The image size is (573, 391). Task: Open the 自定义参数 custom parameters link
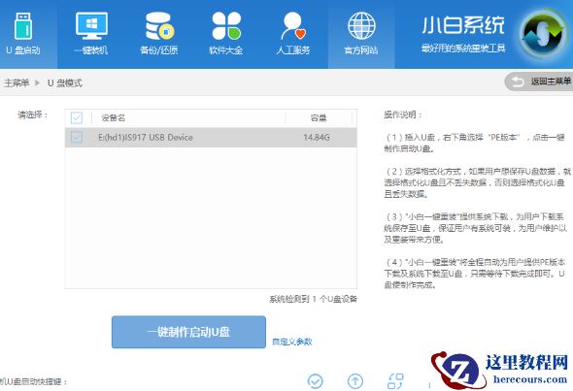click(291, 342)
